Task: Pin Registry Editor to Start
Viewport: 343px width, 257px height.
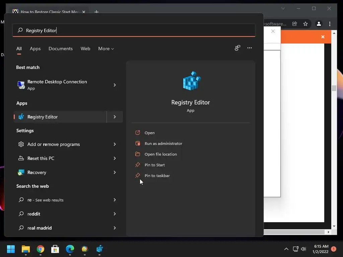Action: (x=154, y=165)
